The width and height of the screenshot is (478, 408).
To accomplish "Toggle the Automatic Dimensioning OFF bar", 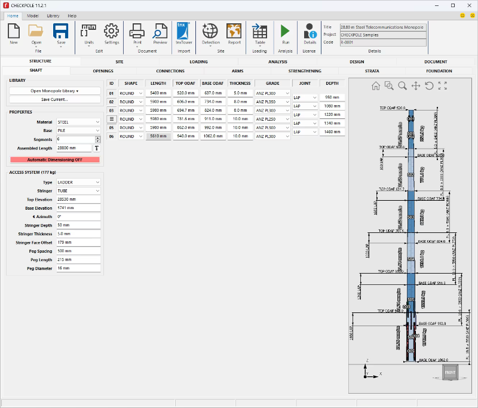I will pos(55,160).
